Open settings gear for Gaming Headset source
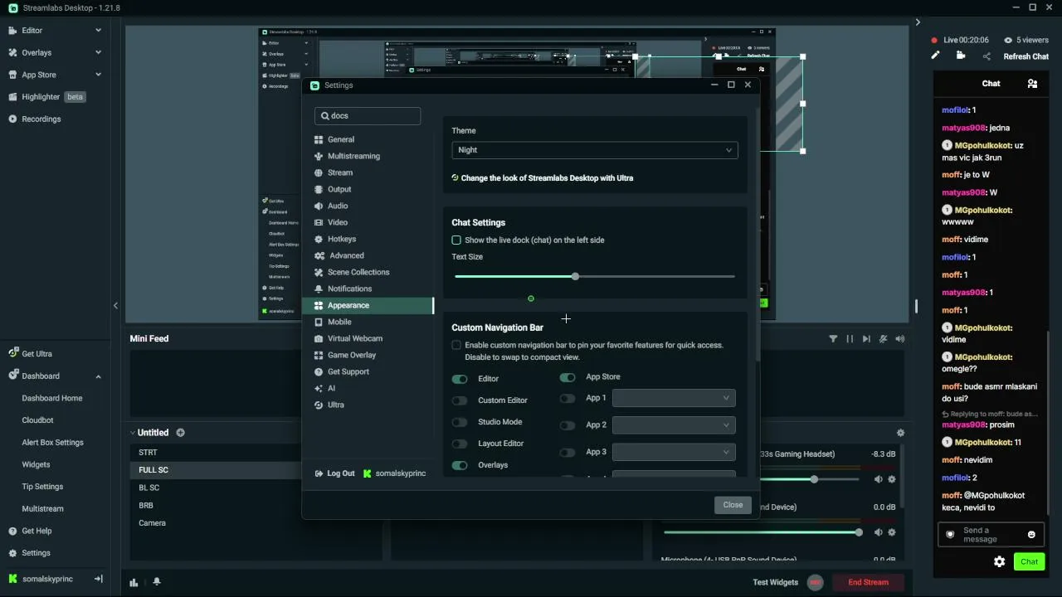The image size is (1062, 597). click(892, 479)
